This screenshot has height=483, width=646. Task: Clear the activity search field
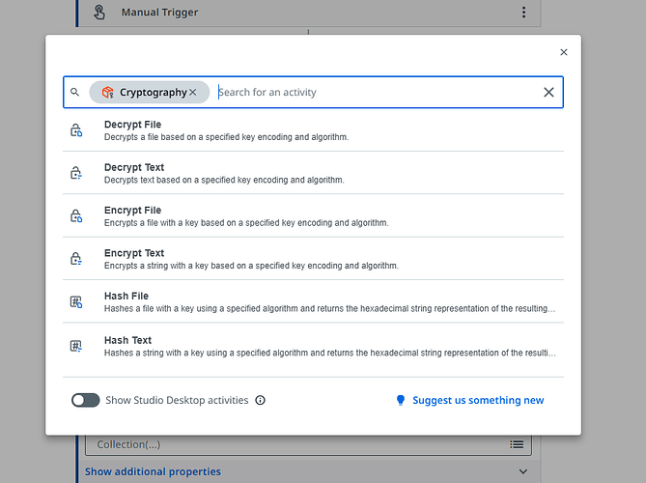click(x=548, y=93)
